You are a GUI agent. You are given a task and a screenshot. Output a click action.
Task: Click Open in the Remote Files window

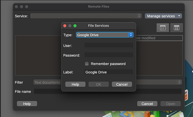pyautogui.click(x=170, y=104)
